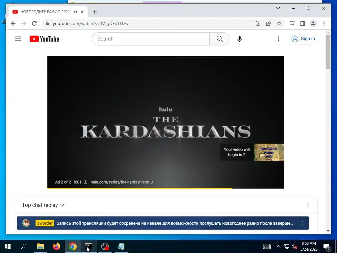Install app via address bar download icon

pyautogui.click(x=258, y=23)
